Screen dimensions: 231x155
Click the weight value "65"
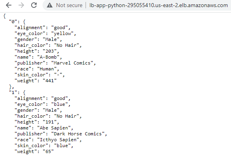pyautogui.click(x=48, y=151)
